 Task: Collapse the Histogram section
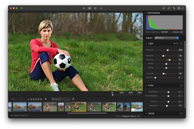(145, 13)
